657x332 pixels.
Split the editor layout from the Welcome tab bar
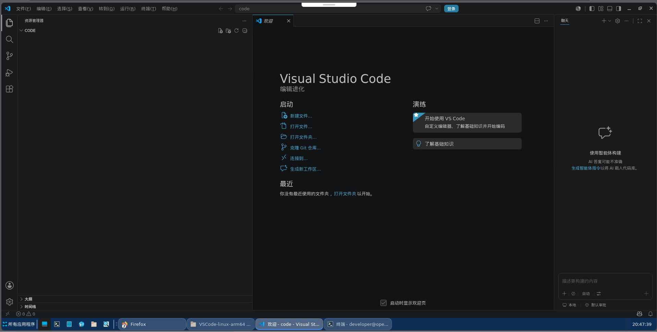[537, 21]
